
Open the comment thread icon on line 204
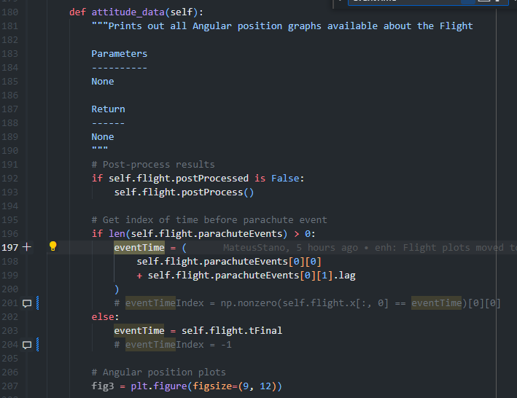click(x=27, y=345)
